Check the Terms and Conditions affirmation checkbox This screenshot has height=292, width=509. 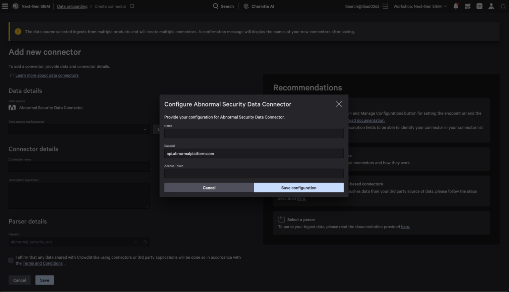11,260
